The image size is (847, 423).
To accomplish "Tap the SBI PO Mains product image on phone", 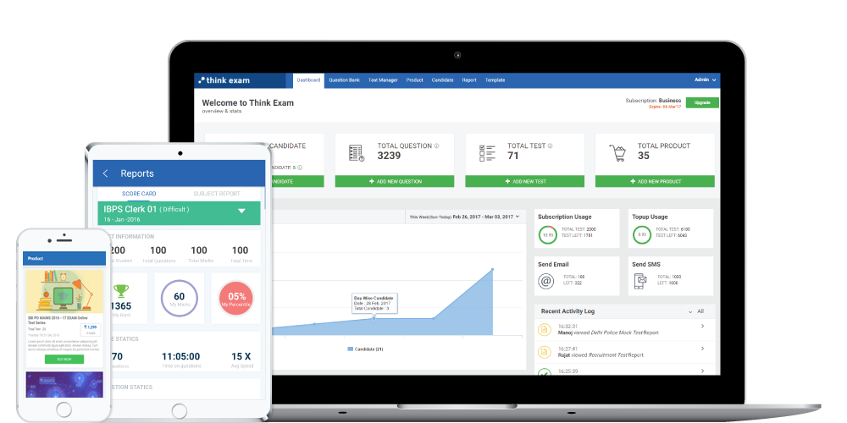I will pyautogui.click(x=64, y=292).
